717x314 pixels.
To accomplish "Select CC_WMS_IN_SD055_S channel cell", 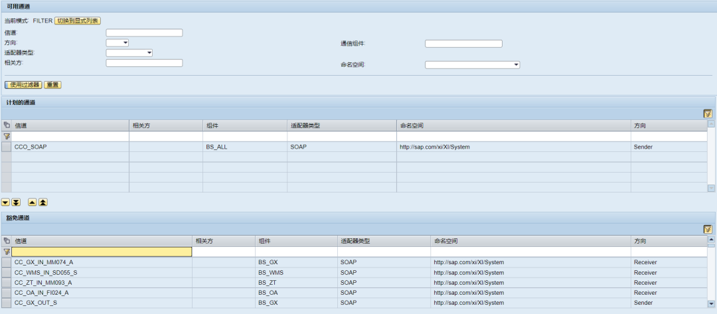I will click(102, 272).
